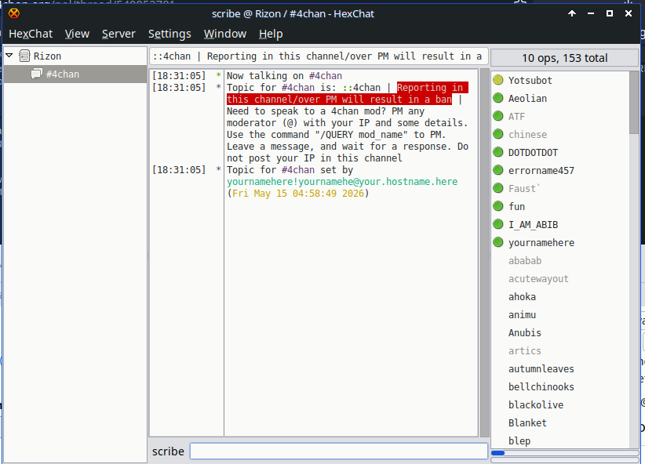
Task: Select the #4chan channel tab
Action: [75, 74]
